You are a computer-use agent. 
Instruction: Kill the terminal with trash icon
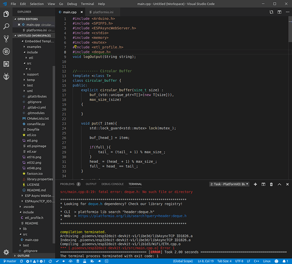(271, 184)
